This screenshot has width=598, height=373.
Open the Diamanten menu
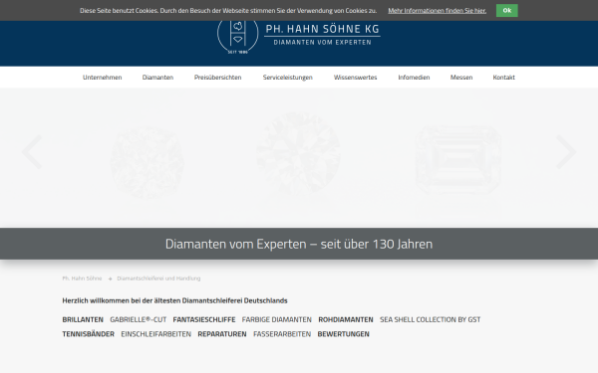click(x=157, y=78)
